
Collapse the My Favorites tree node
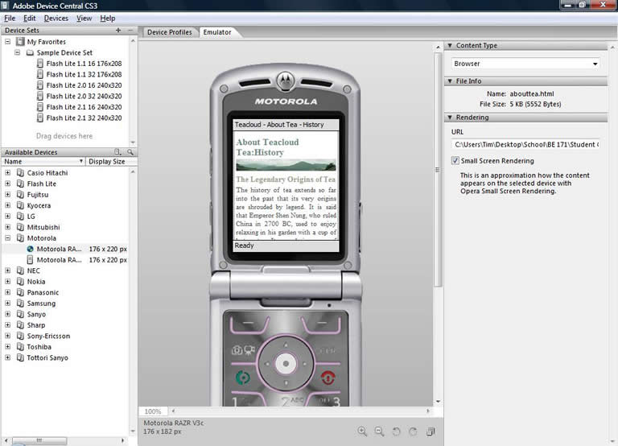(7, 41)
